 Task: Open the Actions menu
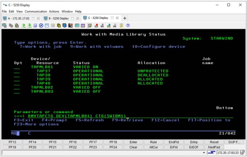coord(54,11)
